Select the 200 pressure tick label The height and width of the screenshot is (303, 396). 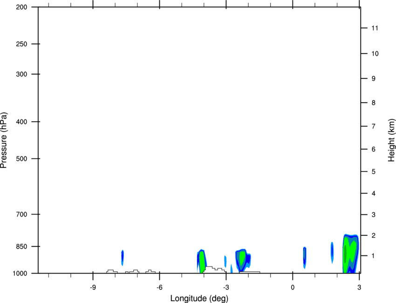21,7
